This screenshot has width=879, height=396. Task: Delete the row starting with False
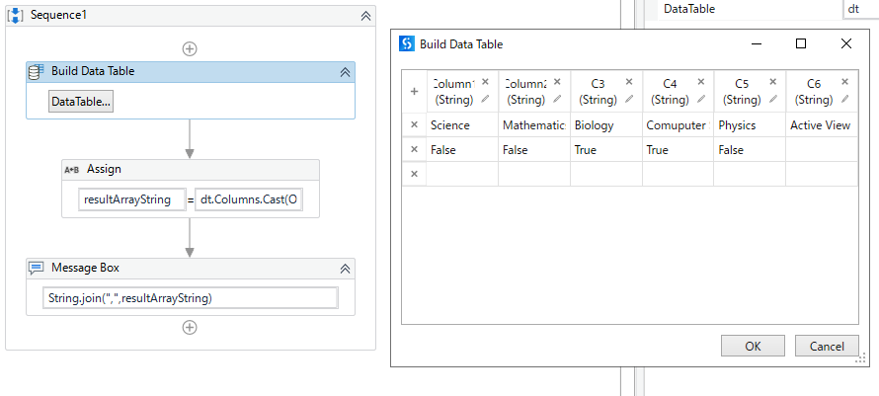414,149
